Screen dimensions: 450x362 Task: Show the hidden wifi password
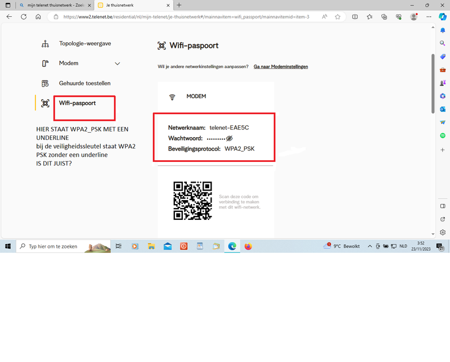[x=229, y=138]
